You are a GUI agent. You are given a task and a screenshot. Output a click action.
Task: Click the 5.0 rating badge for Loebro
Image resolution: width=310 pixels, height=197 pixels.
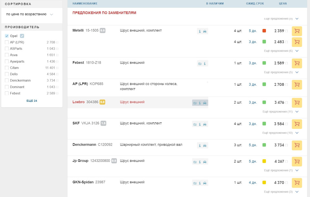[x=102, y=102]
